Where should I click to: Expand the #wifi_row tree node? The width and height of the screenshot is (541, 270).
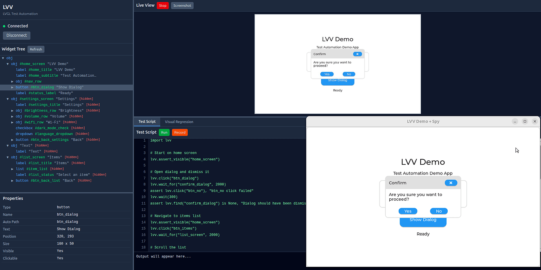pos(13,122)
